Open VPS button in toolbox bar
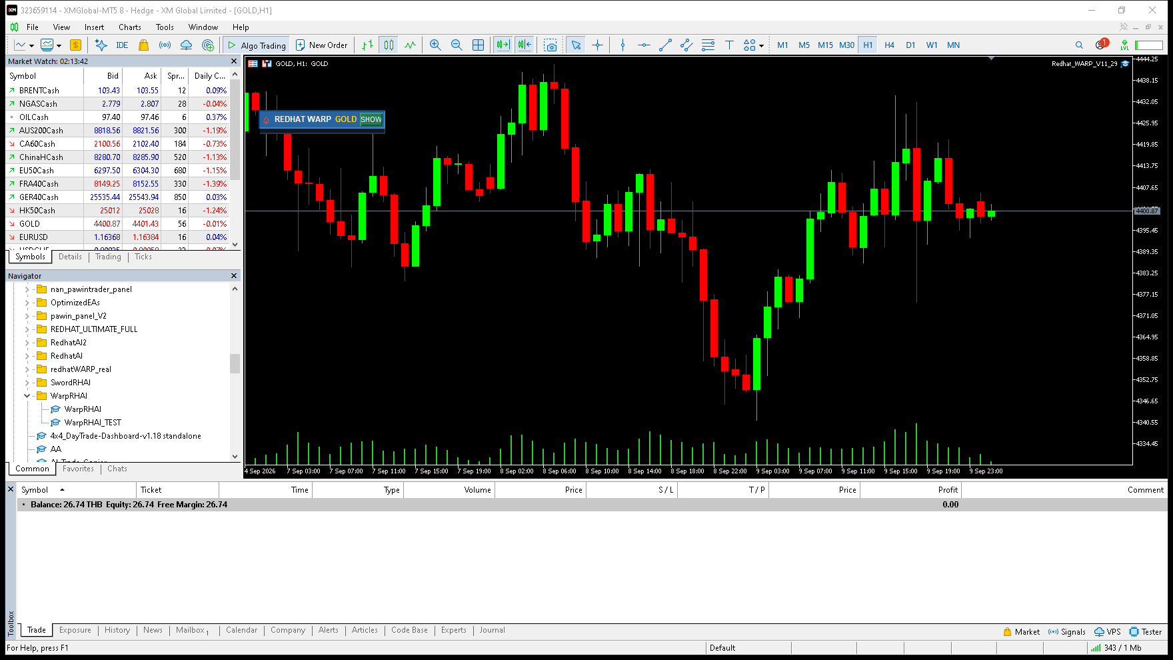Image resolution: width=1173 pixels, height=660 pixels. point(1107,632)
